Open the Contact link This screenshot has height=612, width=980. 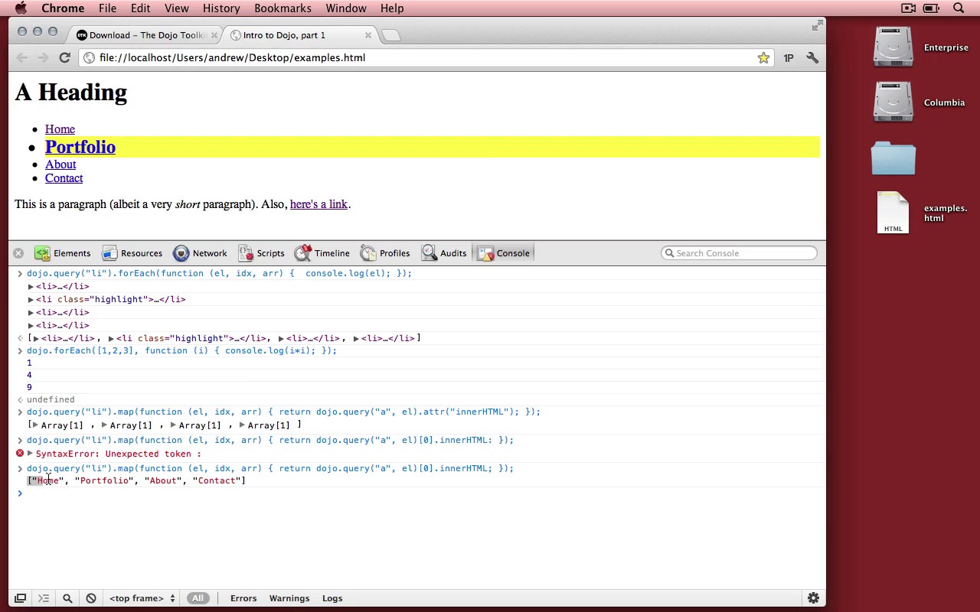tap(64, 178)
